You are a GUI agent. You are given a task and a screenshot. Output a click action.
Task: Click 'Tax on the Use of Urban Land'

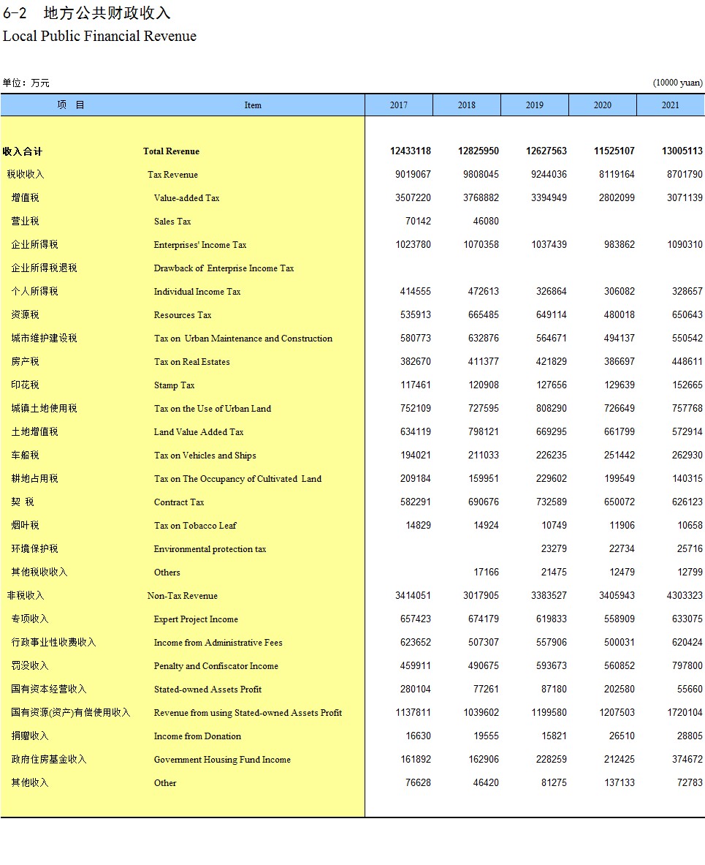click(213, 409)
